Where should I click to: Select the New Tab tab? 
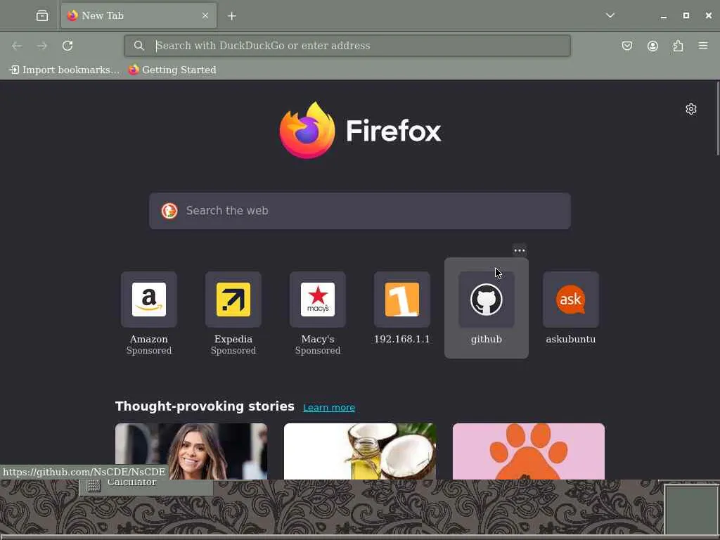[139, 15]
